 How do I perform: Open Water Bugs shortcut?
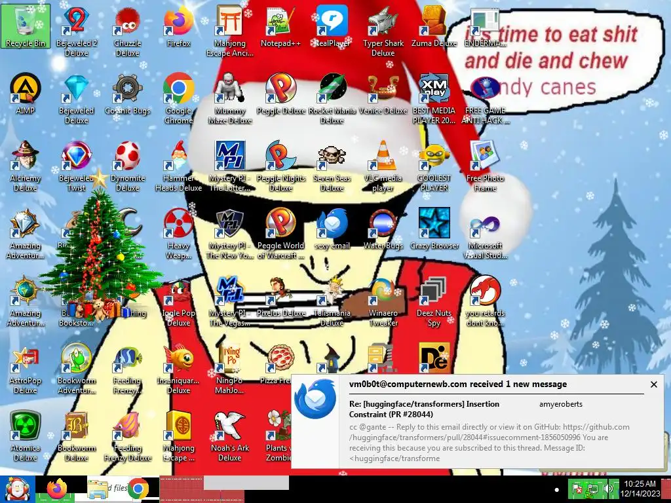tap(383, 229)
